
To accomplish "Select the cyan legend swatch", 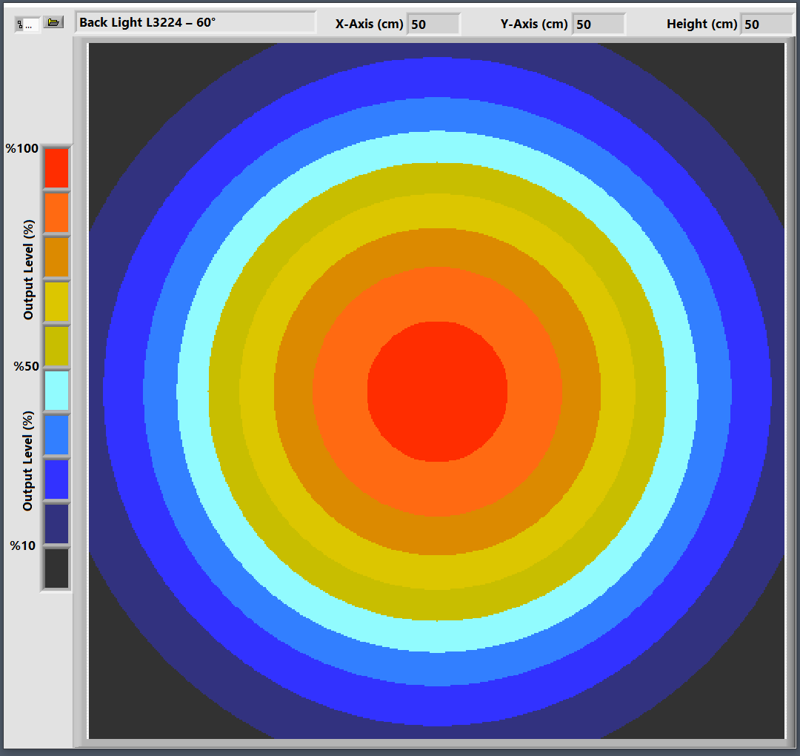I will [x=56, y=391].
